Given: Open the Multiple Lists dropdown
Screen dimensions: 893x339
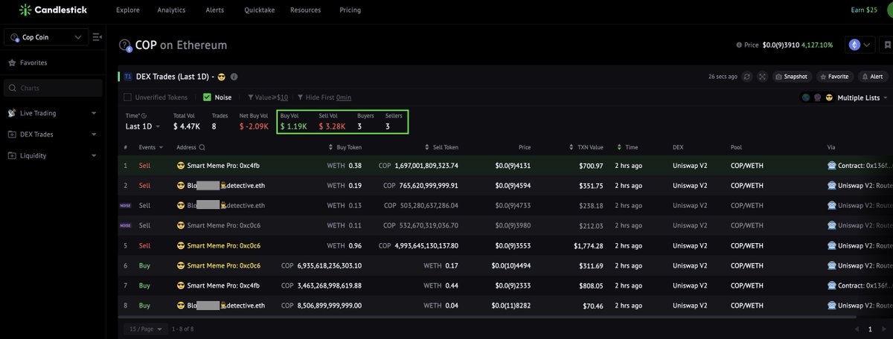Looking at the screenshot, I should pos(863,98).
